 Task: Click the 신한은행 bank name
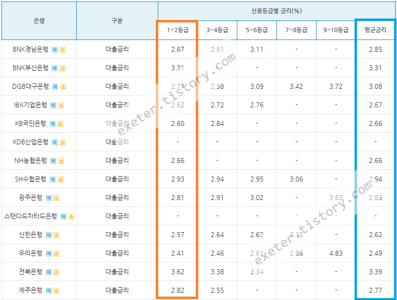click(x=31, y=235)
